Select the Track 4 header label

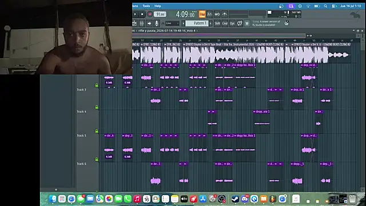[81, 112]
